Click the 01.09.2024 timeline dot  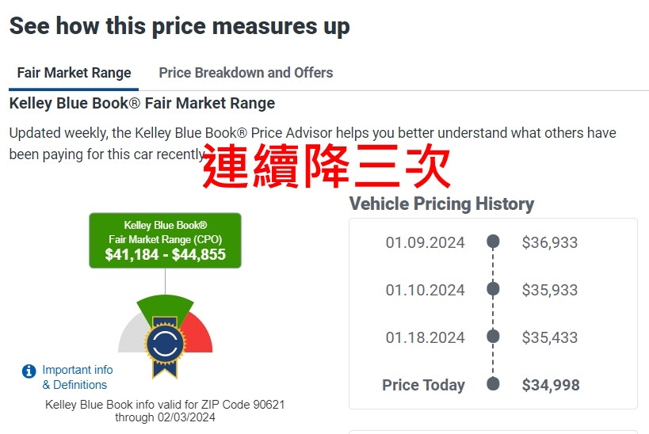(x=493, y=242)
